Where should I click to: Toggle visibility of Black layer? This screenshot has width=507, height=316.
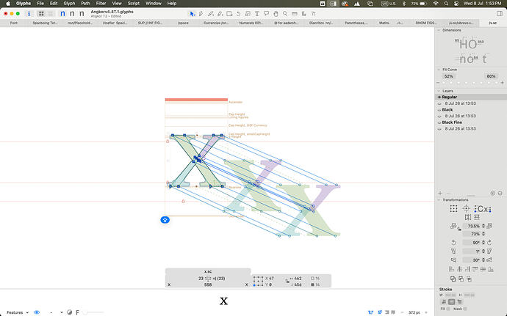pos(439,110)
